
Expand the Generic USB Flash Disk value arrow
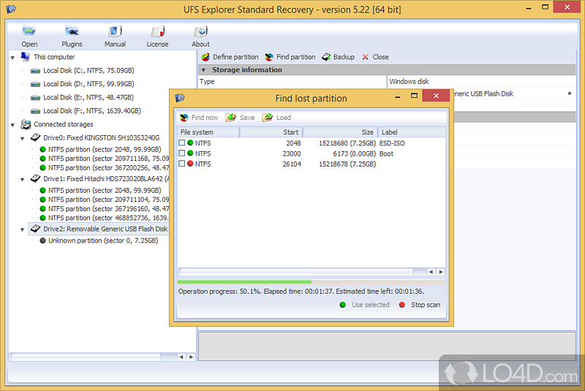pyautogui.click(x=570, y=94)
